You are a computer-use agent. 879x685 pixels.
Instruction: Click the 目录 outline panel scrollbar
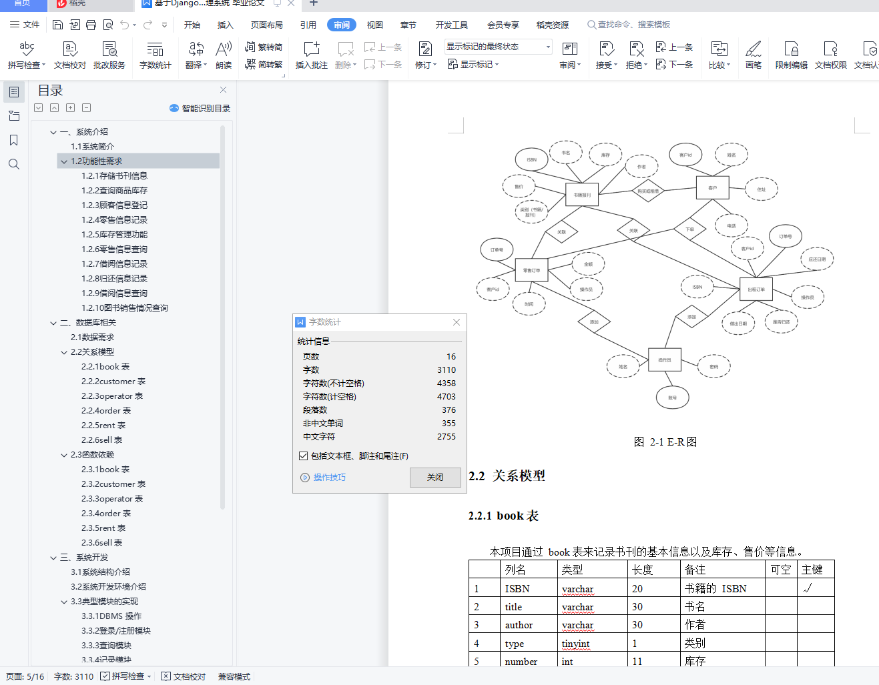coord(222,317)
